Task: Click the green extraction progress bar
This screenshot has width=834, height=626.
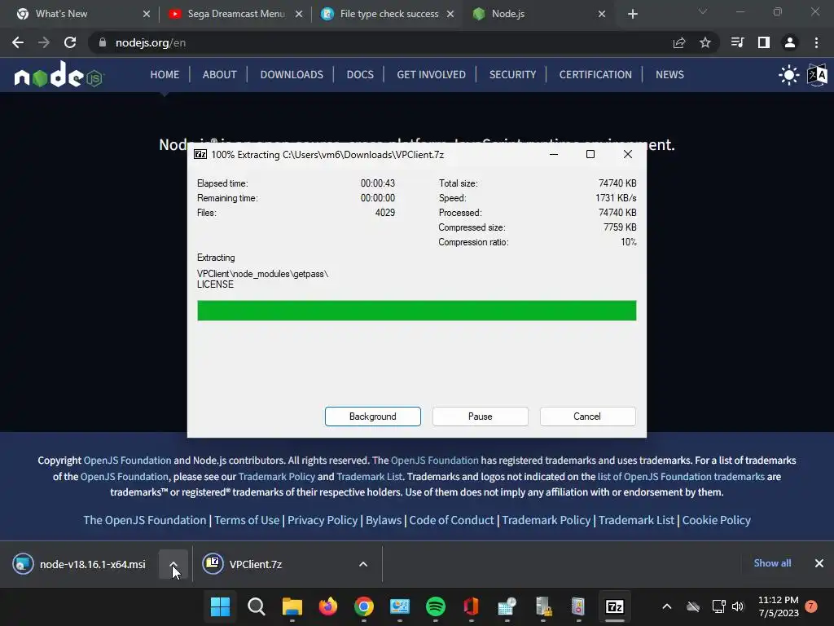Action: (416, 311)
